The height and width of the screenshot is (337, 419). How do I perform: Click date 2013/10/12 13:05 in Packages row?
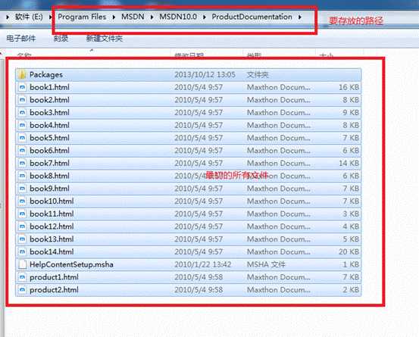[205, 75]
